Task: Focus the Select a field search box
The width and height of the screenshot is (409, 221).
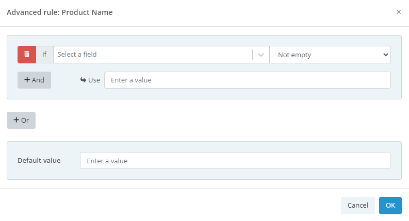Action: click(153, 55)
